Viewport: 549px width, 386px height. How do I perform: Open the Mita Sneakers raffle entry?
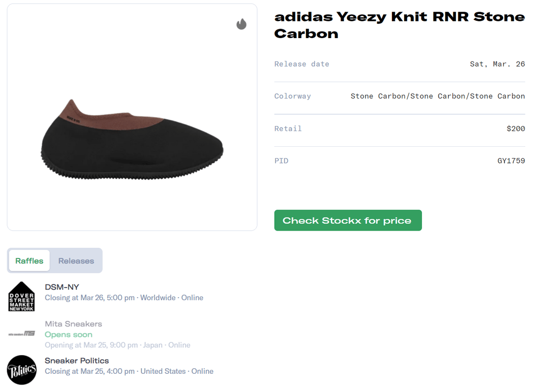pyautogui.click(x=73, y=324)
